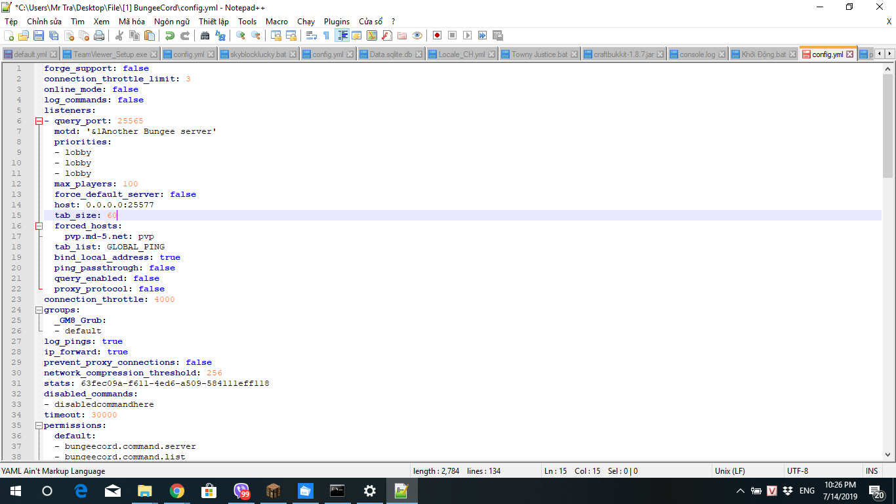Open the Plugins menu
The width and height of the screenshot is (896, 504).
pyautogui.click(x=336, y=22)
